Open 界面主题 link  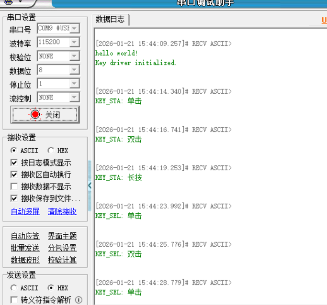point(62,236)
